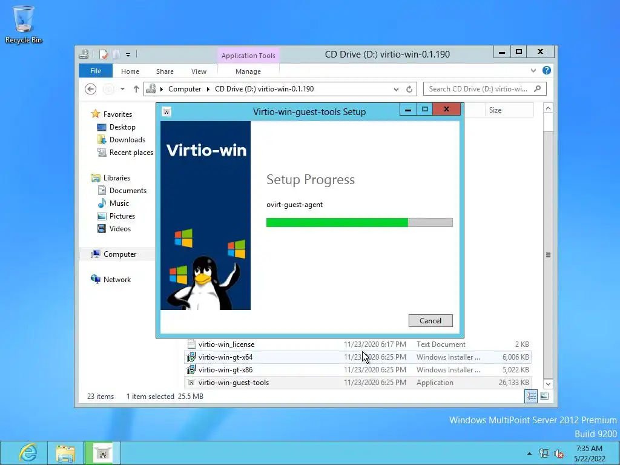Expand the address bar history dropdown

point(396,90)
